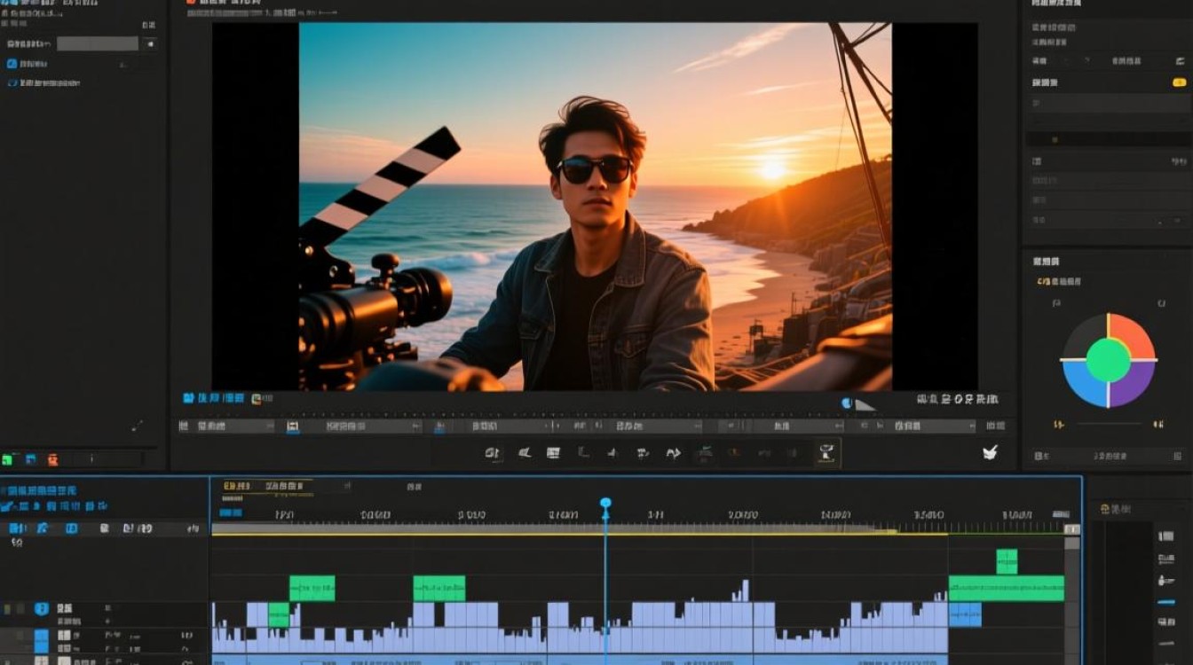
Task: Select the long green clip at the timeline's right
Action: pyautogui.click(x=1007, y=588)
